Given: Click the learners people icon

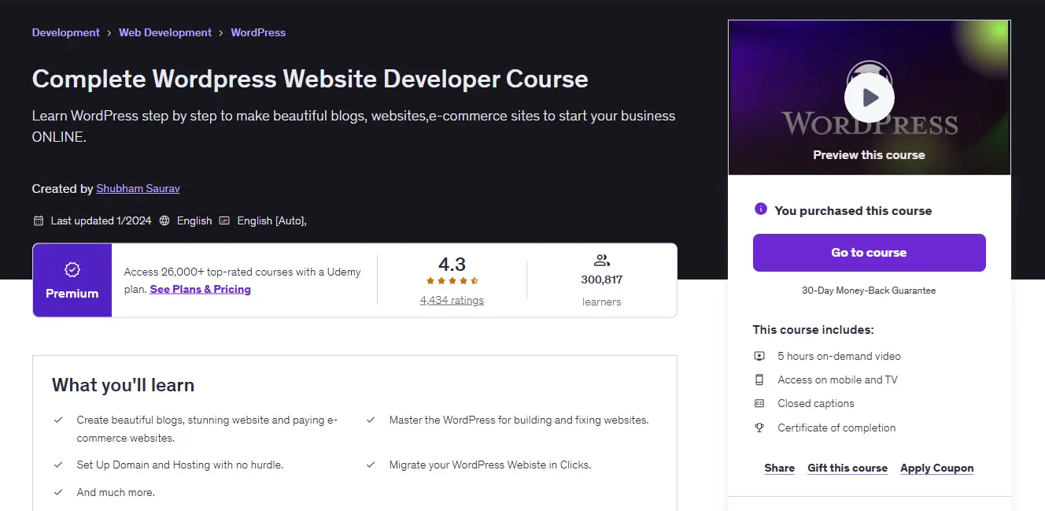Looking at the screenshot, I should coord(602,260).
